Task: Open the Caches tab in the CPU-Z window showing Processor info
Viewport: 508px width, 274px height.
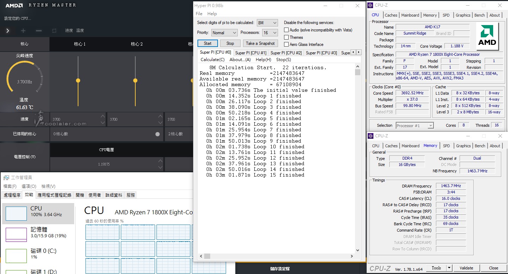Action: (x=391, y=15)
